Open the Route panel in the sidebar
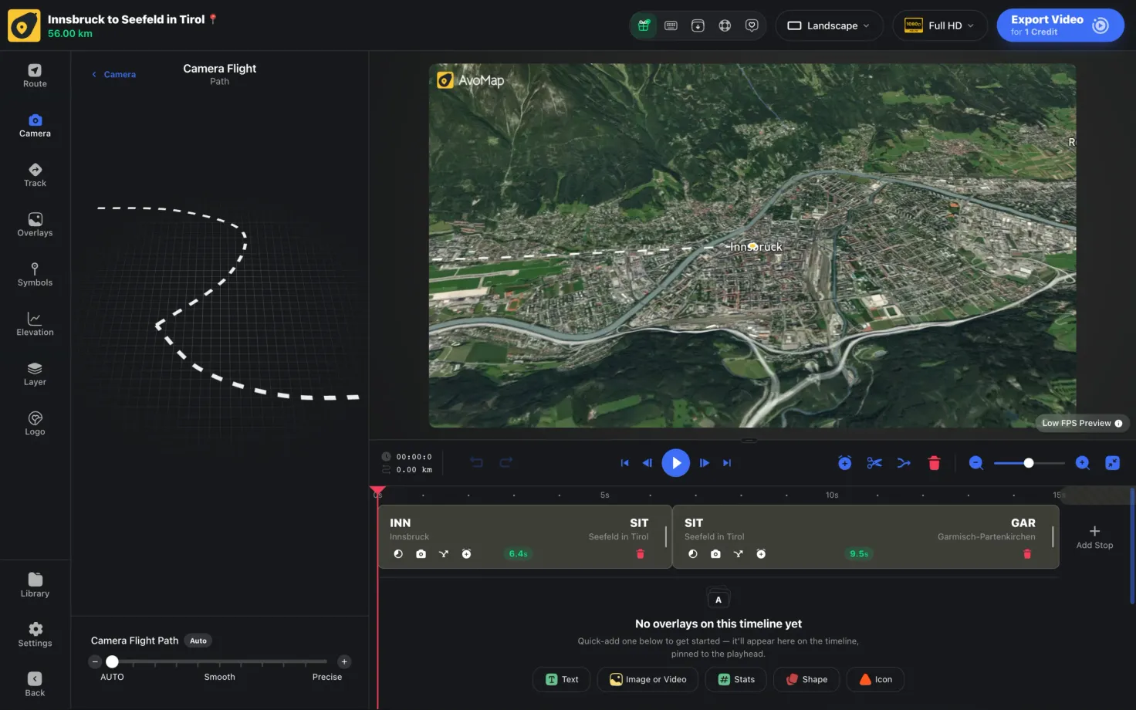The image size is (1136, 710). [x=35, y=76]
